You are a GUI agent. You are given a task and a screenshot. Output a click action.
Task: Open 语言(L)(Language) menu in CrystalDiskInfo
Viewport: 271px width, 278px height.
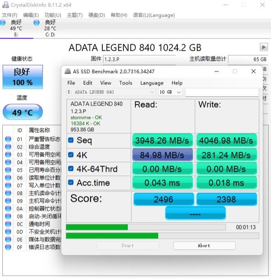coord(154,15)
